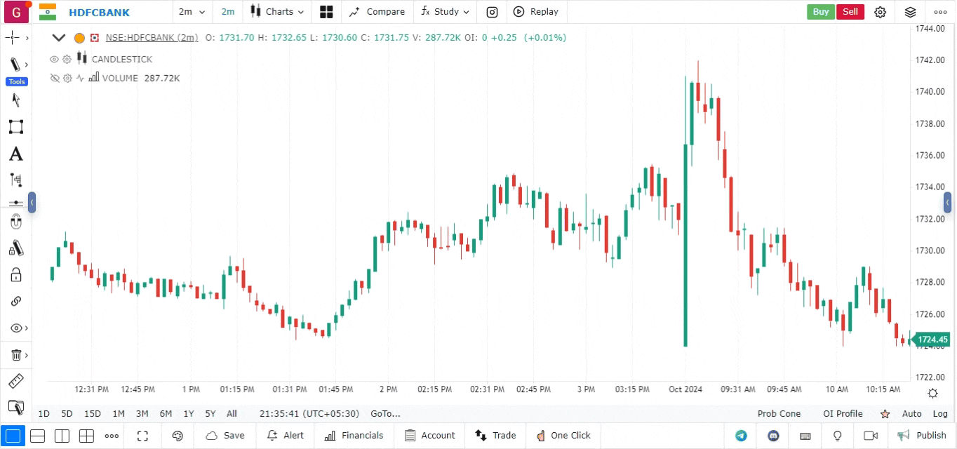Toggle Log scale on price axis
Viewport: 957px width, 449px height.
[x=940, y=414]
